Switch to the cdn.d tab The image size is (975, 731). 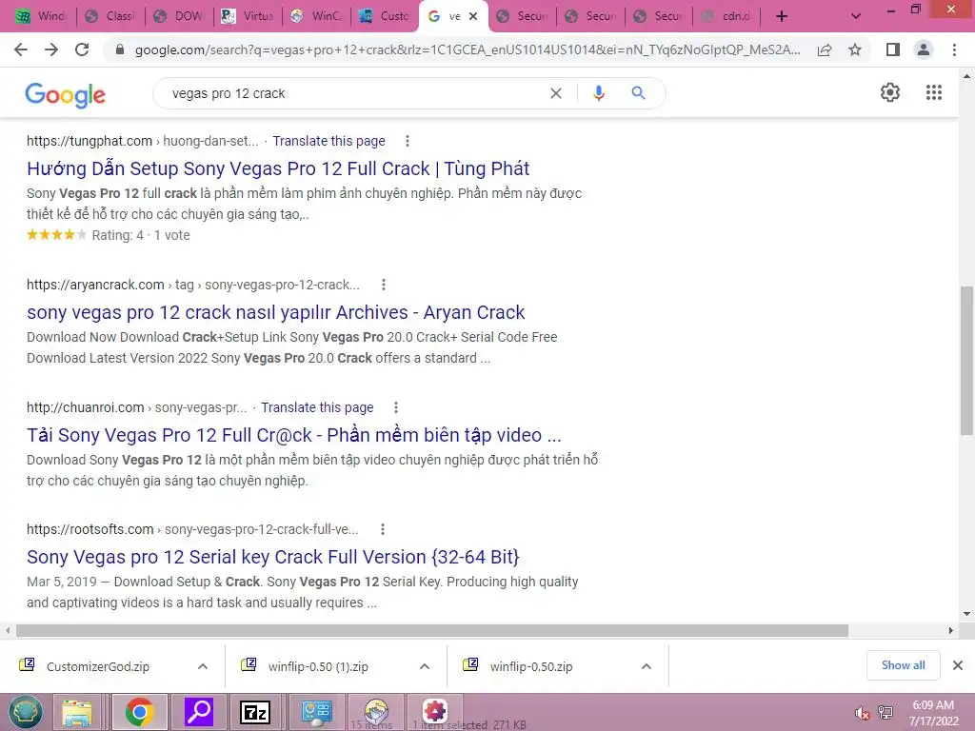coord(726,16)
